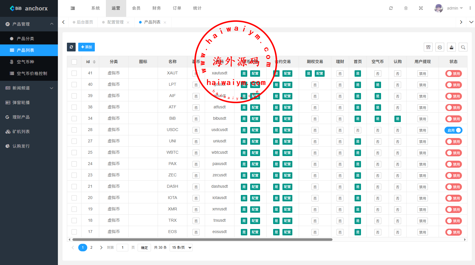Image resolution: width=475 pixels, height=265 pixels.
Task: Collapse the sidebar with the menu-fold icon
Action: click(x=73, y=8)
